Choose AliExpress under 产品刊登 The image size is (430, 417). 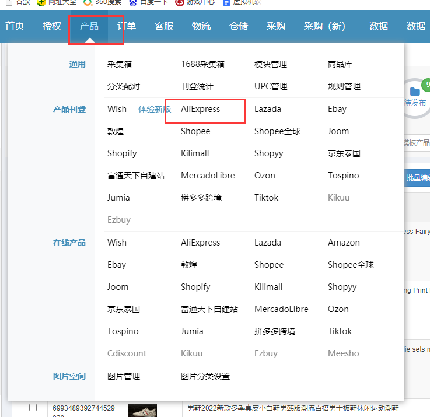coord(201,109)
